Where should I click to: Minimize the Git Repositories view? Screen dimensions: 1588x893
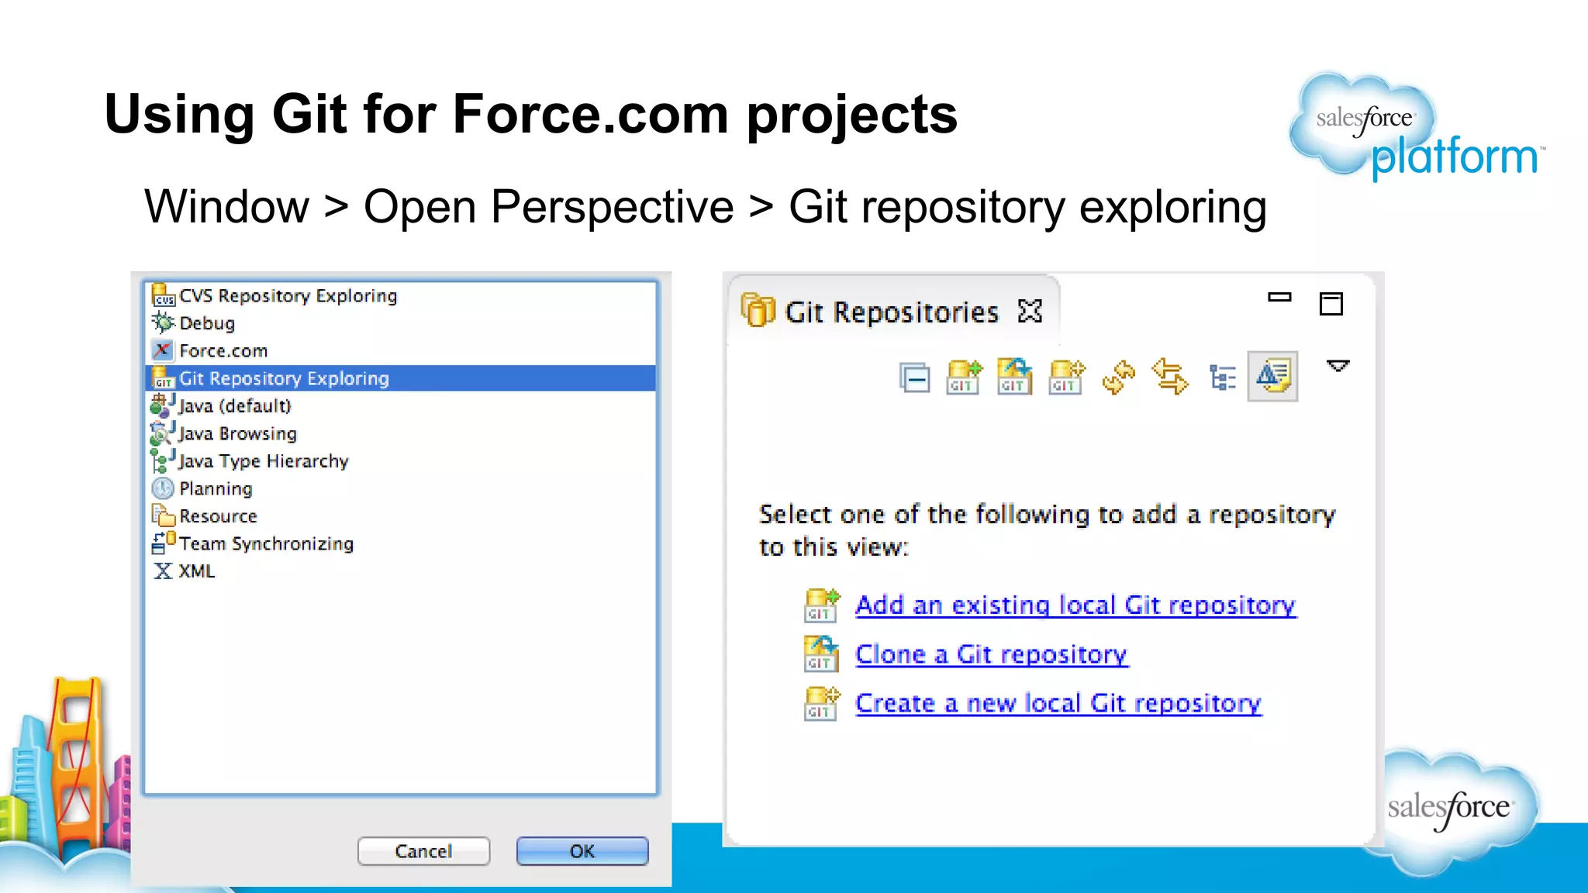click(1279, 297)
